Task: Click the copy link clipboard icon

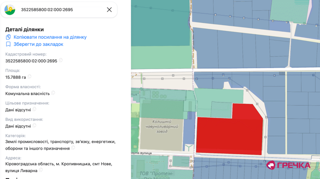Action: (x=8, y=37)
